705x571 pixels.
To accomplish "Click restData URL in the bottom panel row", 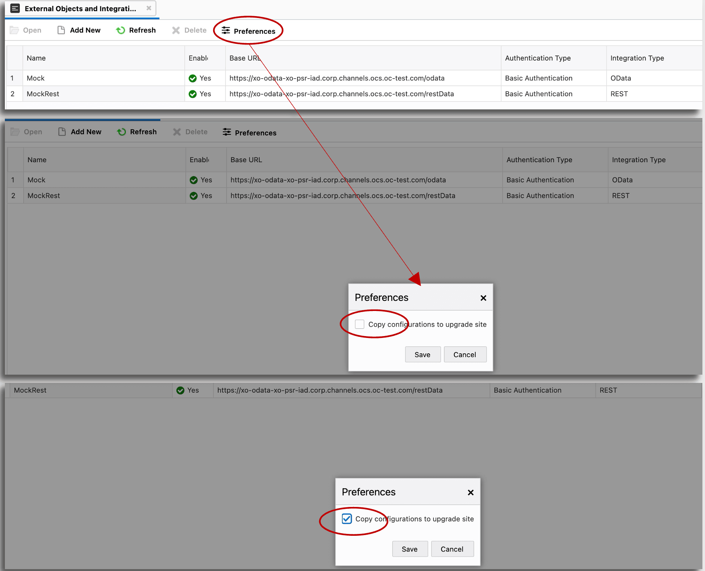I will pyautogui.click(x=330, y=390).
